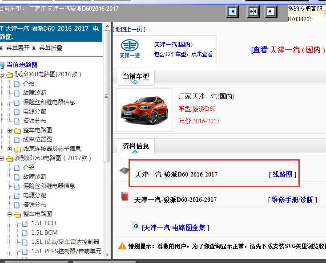This screenshot has height=263, width=326.
Task: Select the 当前车型 tab
Action: (136, 77)
